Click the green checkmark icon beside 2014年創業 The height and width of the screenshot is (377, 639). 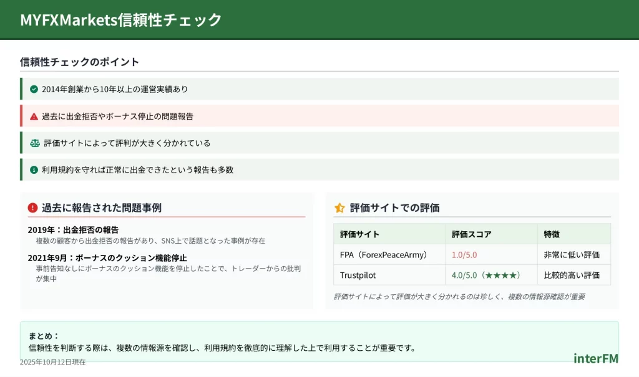point(34,89)
